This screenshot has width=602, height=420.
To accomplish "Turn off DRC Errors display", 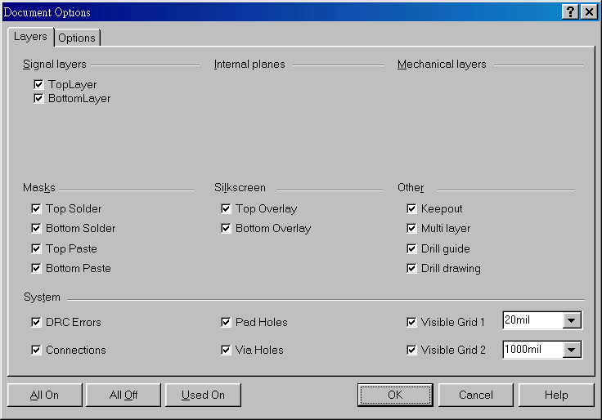I will pyautogui.click(x=36, y=322).
